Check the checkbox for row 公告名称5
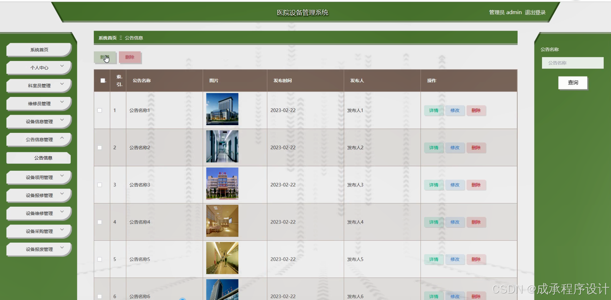 100,259
